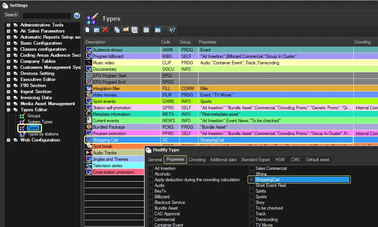Viewport: 378px width, 227px height.
Task: Click the new type document icon
Action: (x=88, y=30)
